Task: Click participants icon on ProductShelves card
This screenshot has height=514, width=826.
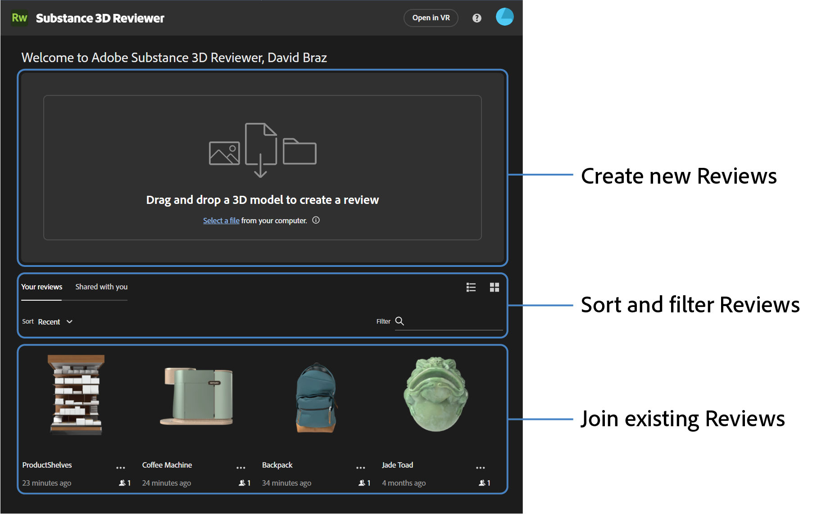Action: click(x=122, y=483)
